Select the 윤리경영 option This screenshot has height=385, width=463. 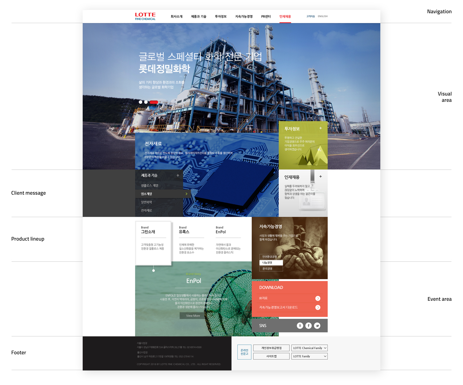click(271, 269)
